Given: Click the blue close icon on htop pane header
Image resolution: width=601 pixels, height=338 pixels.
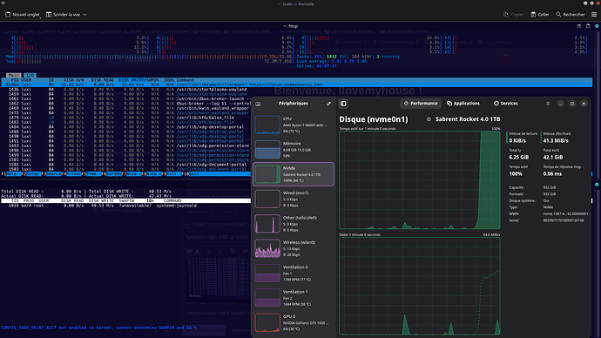Looking at the screenshot, I should (x=597, y=26).
